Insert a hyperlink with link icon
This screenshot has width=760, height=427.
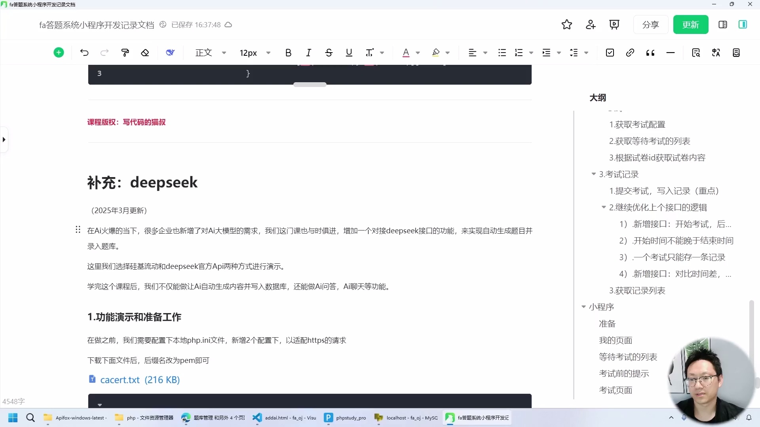click(x=630, y=53)
